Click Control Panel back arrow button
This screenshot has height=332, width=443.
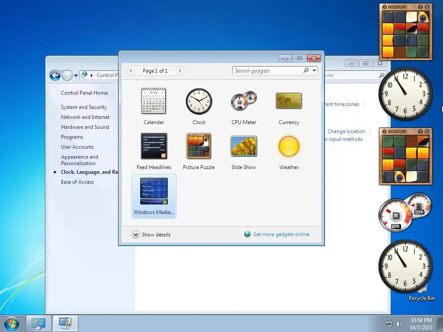55,75
